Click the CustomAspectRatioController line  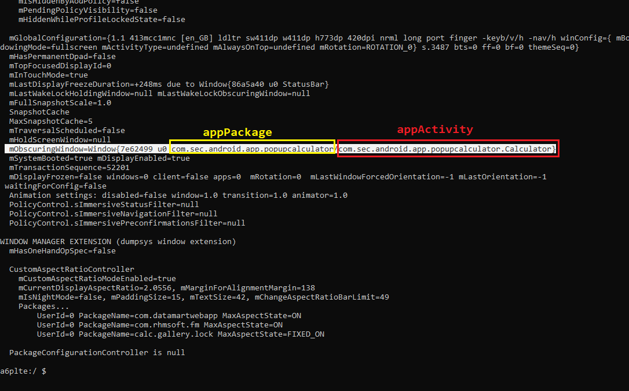pyautogui.click(x=71, y=269)
